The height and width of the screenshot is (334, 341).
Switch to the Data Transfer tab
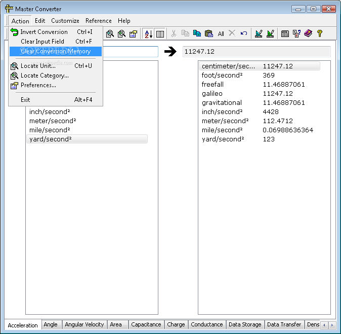tap(284, 324)
